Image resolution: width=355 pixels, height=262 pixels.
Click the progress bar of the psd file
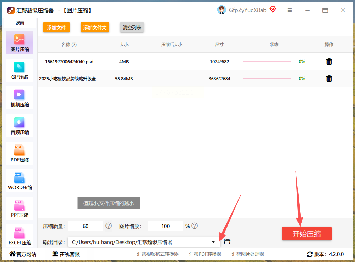click(x=267, y=62)
